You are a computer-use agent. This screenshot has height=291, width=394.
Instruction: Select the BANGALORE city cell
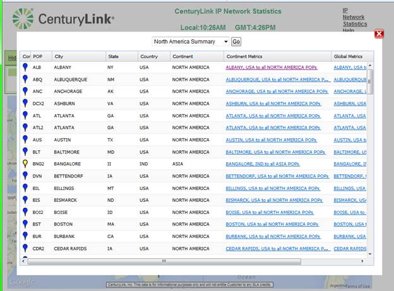pyautogui.click(x=68, y=164)
